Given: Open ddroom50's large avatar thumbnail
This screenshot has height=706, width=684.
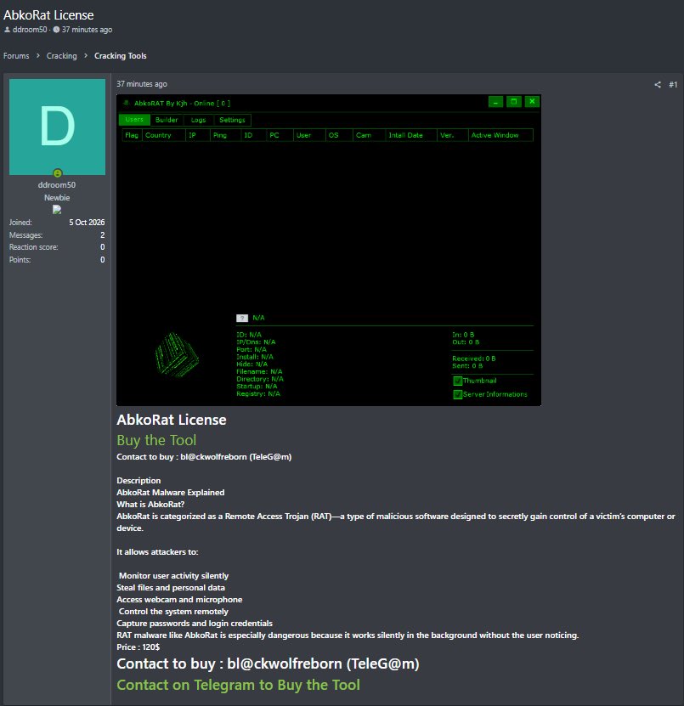Looking at the screenshot, I should pyautogui.click(x=57, y=127).
